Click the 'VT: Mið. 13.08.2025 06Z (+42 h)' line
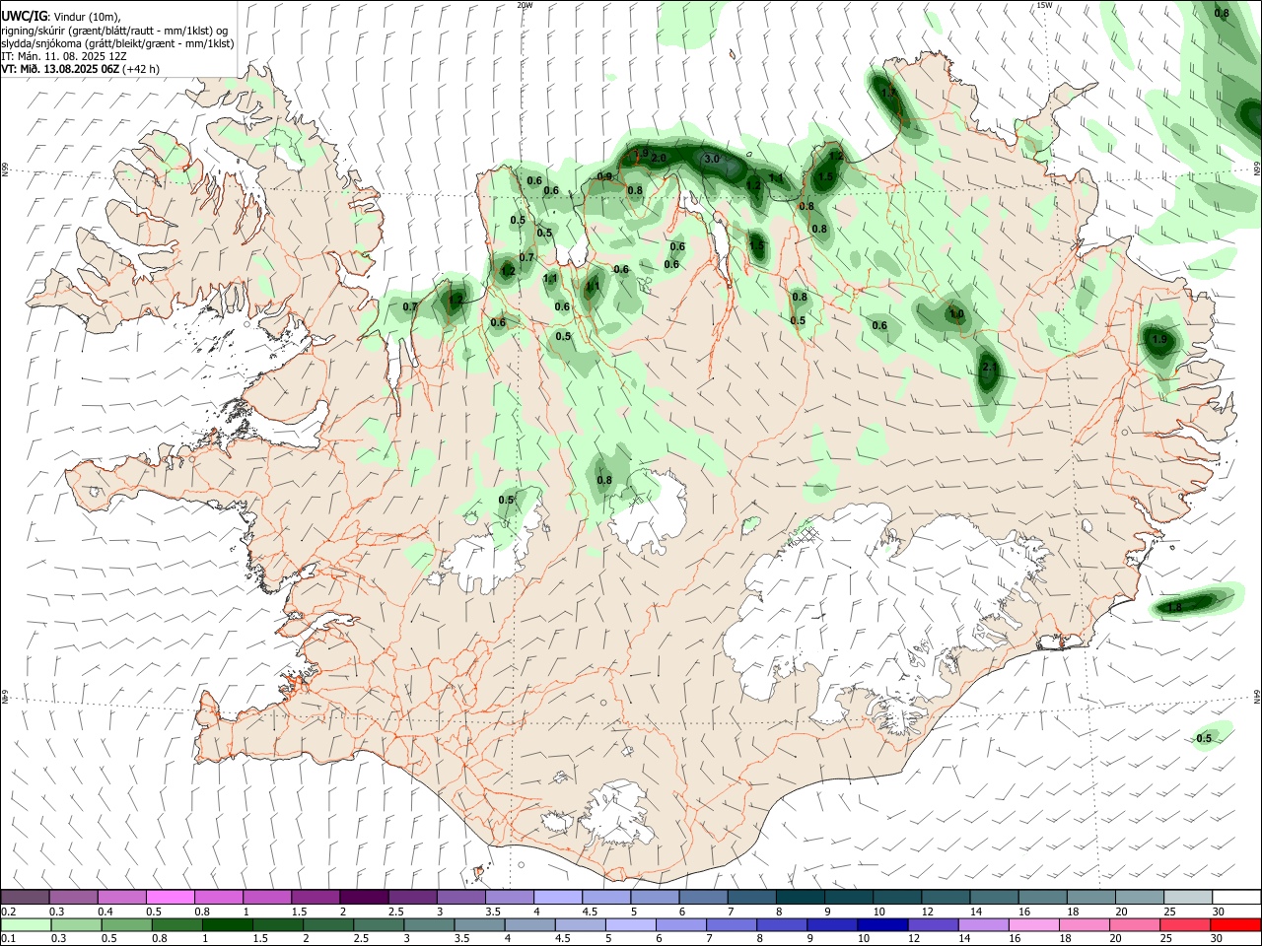 tap(80, 69)
